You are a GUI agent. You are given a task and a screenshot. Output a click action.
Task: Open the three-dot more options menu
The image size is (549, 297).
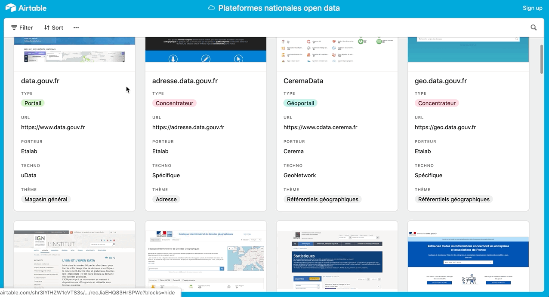tap(76, 27)
